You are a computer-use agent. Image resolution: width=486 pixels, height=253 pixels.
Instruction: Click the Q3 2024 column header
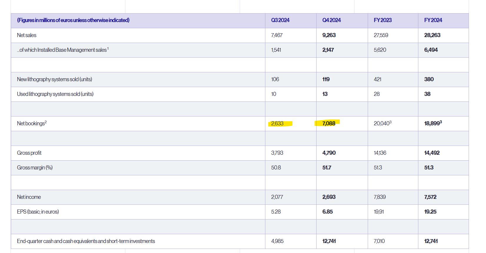point(280,20)
